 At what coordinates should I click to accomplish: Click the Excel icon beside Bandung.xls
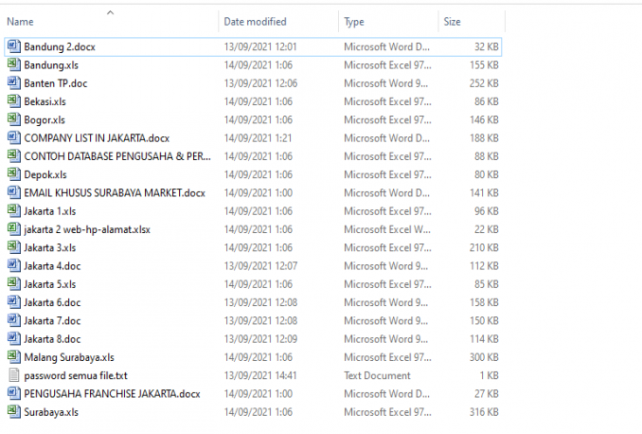click(13, 64)
